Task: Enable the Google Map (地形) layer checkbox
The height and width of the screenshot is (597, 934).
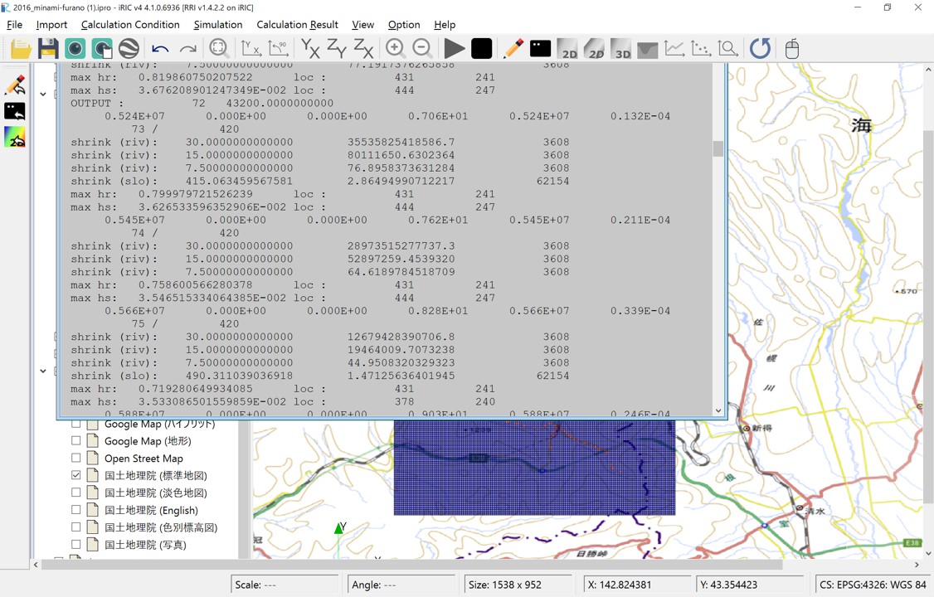Action: pyautogui.click(x=75, y=441)
